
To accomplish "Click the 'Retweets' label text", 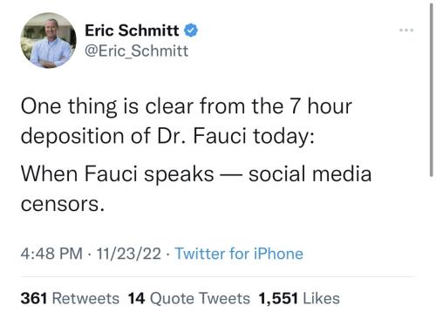I will [85, 298].
